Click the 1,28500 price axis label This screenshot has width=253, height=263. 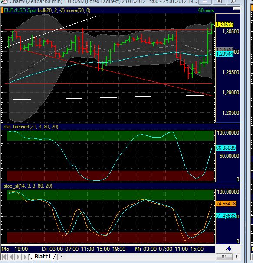point(230,113)
